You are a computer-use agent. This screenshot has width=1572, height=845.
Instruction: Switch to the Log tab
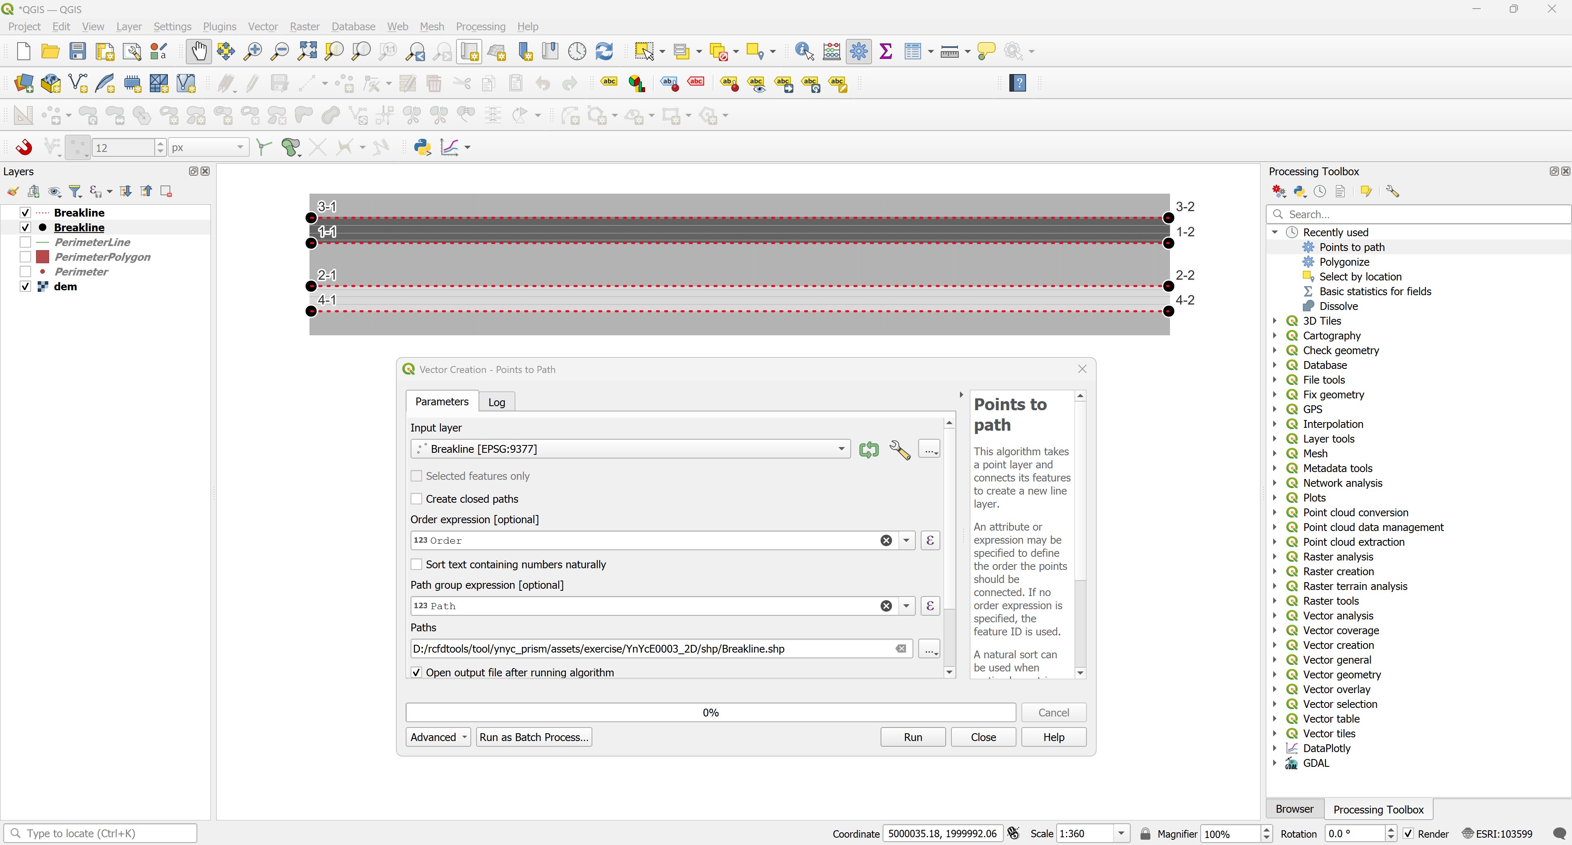(497, 402)
